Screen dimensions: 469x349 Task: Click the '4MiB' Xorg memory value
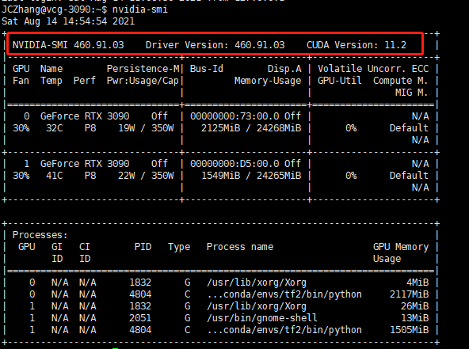418,283
